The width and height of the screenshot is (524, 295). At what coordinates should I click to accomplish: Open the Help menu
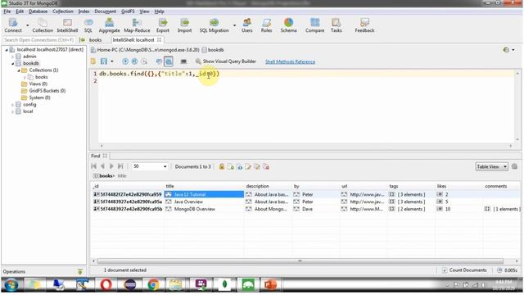pos(159,11)
